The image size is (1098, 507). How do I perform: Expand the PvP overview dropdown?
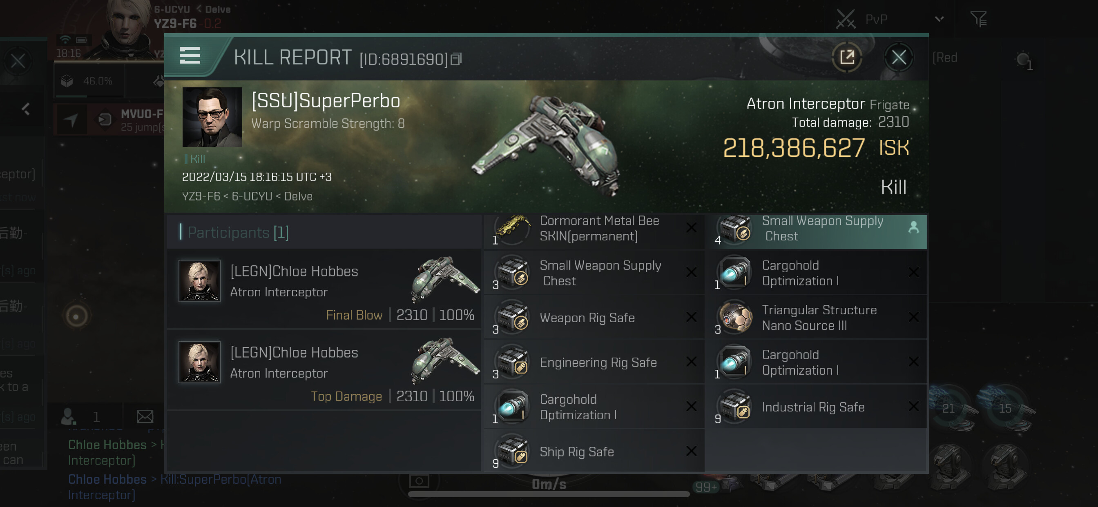(939, 19)
